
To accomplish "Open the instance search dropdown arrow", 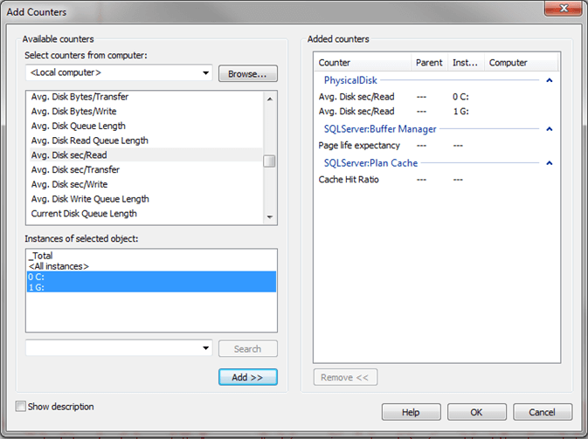I will tap(205, 349).
